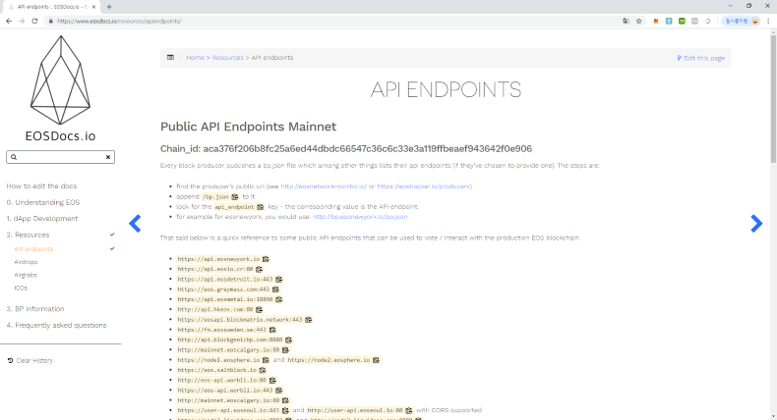Expand 0. Understanding EOS section
The width and height of the screenshot is (777, 420).
click(43, 202)
